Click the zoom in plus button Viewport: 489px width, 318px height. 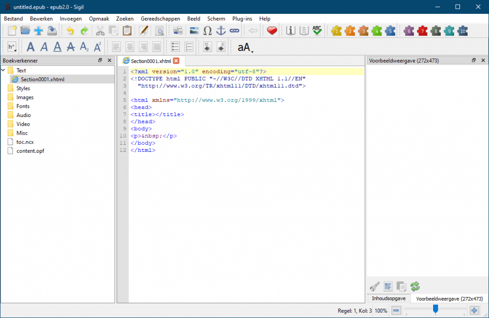click(x=474, y=310)
